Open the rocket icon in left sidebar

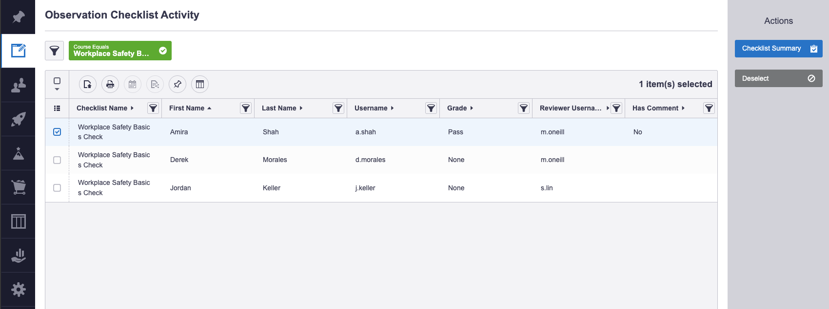tap(19, 119)
